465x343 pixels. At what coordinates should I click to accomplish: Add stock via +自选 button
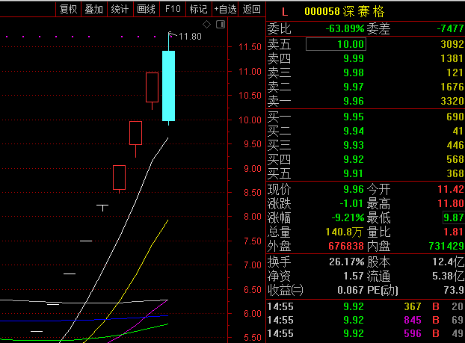click(225, 9)
